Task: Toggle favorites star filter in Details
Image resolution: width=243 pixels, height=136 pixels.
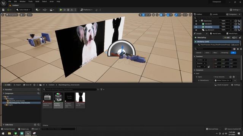Action: (x=238, y=49)
